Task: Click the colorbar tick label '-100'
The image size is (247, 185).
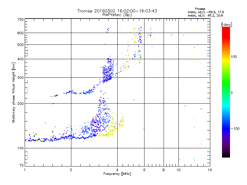Action: click(235, 129)
